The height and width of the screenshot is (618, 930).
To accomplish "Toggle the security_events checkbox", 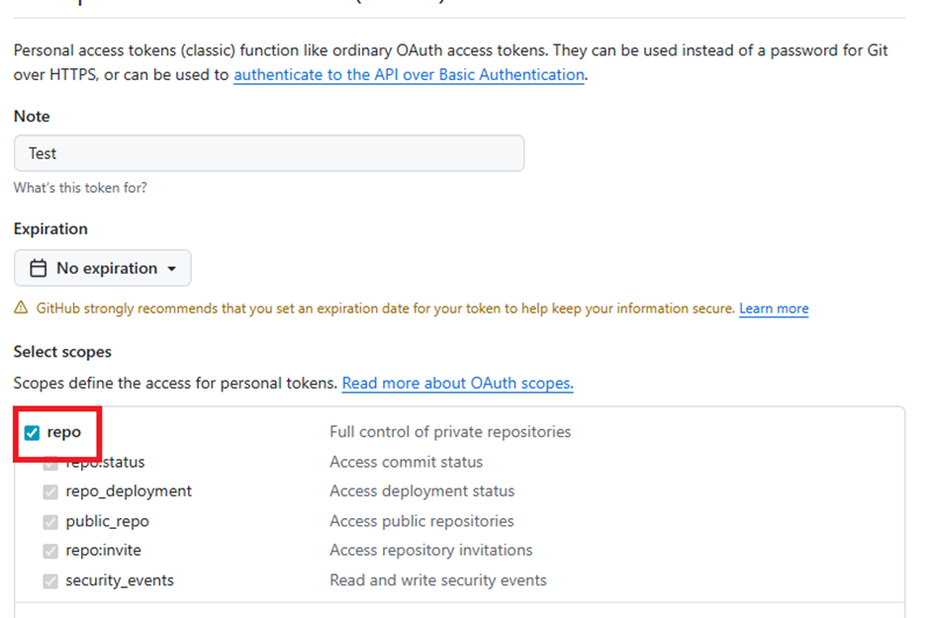I will point(50,580).
